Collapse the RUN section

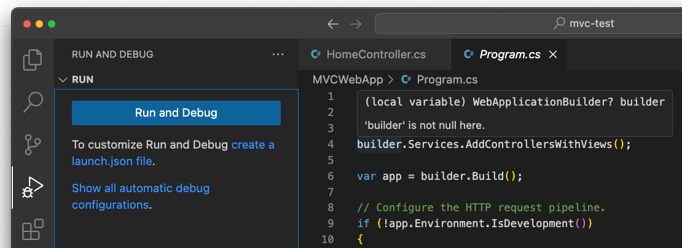(62, 80)
